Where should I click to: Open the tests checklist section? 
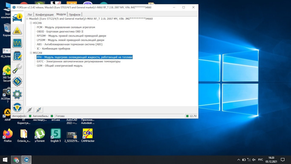coord(17,56)
